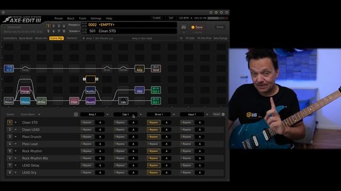The image size is (341, 191).
Task: Open the Tools menu
Action: [x=83, y=19]
